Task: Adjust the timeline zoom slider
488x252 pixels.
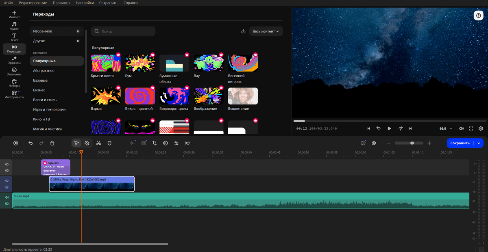Action: click(x=409, y=143)
